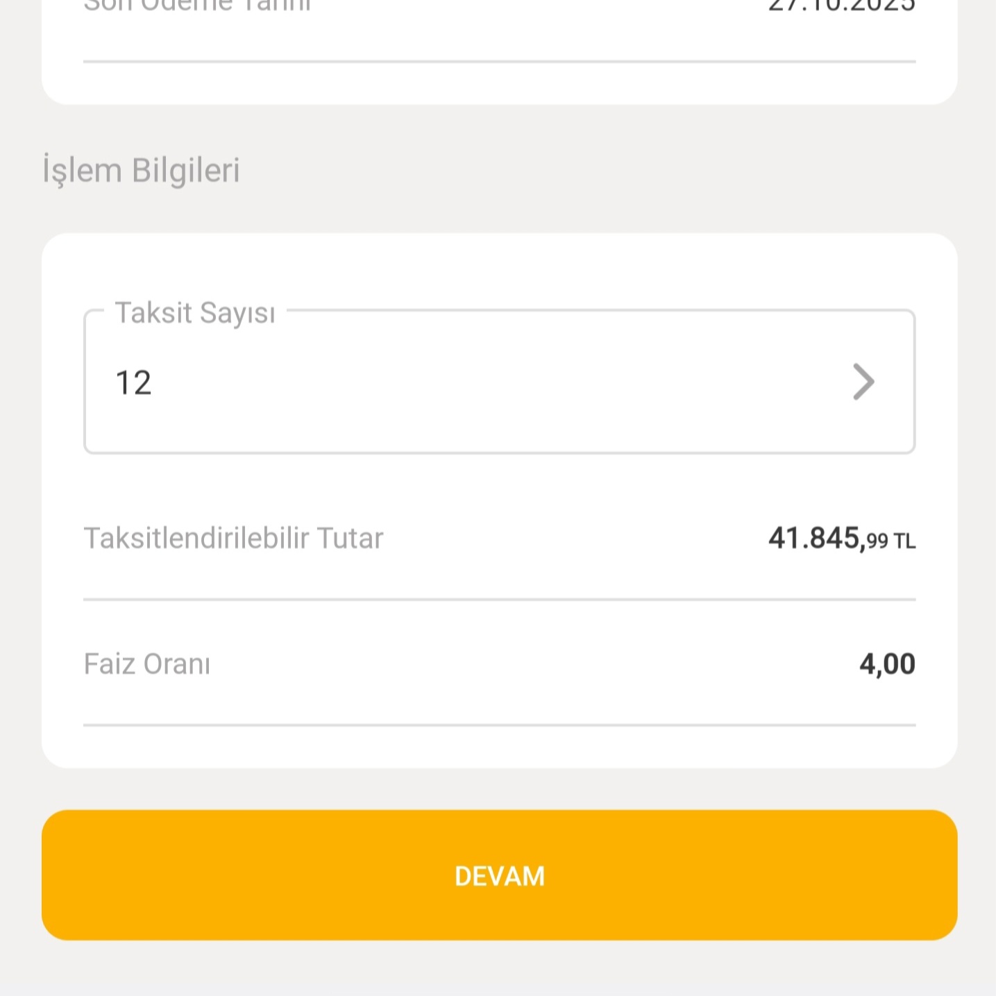Select the 41.845,99 TL amount
Viewport: 996px width, 996px height.
[842, 539]
